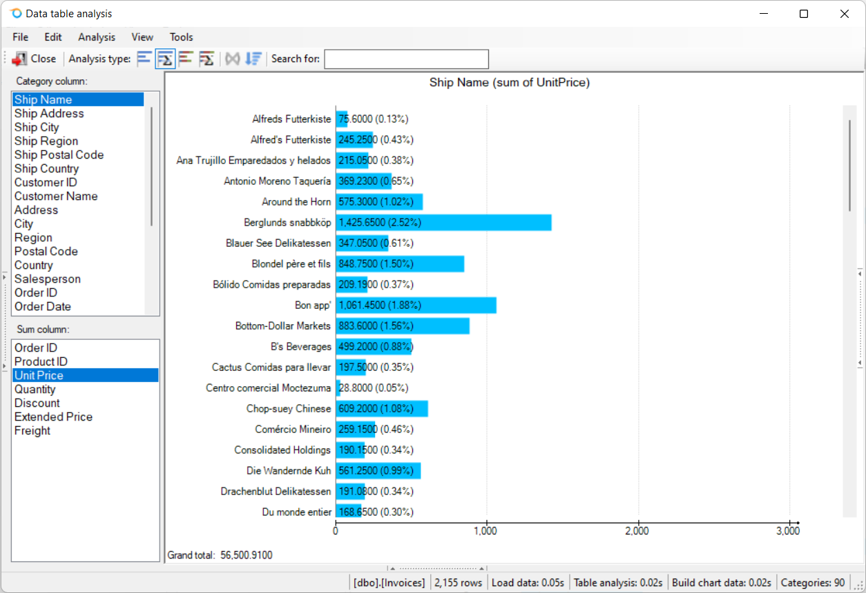The width and height of the screenshot is (866, 593).
Task: Select Salesperson in Category column list
Action: 47,279
